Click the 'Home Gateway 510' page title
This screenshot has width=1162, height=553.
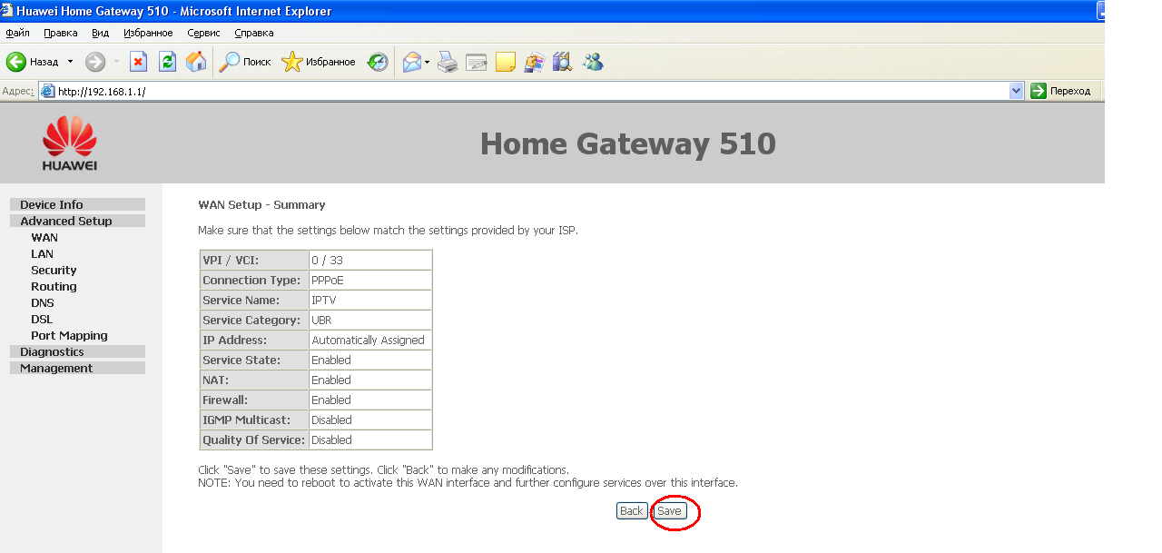click(x=628, y=143)
